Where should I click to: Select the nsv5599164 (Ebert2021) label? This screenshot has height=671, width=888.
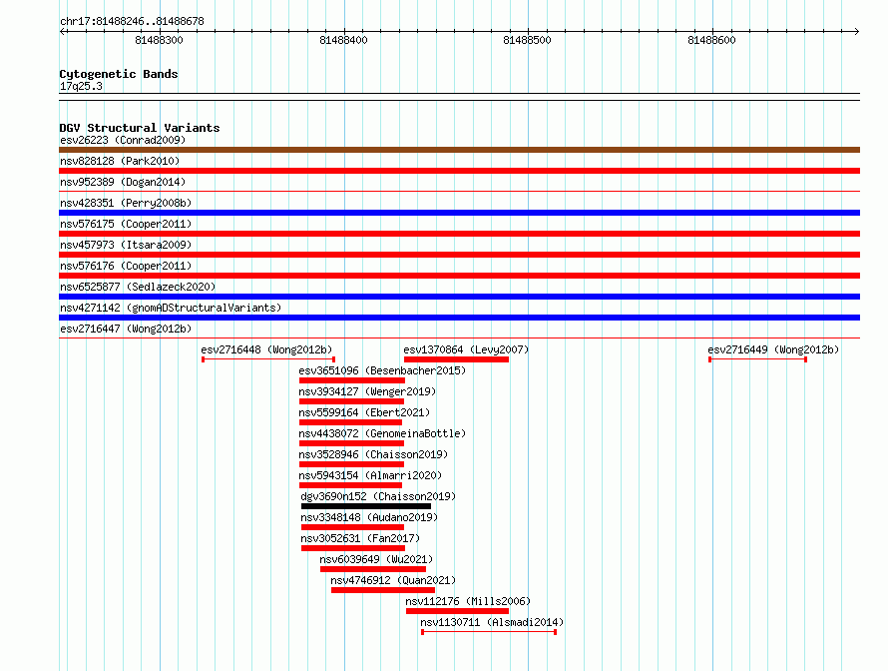tap(364, 412)
